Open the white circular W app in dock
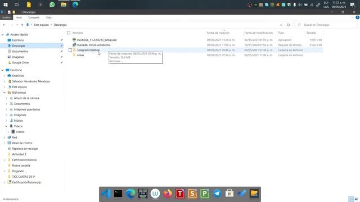The width and height of the screenshot is (360, 202). pyautogui.click(x=155, y=194)
